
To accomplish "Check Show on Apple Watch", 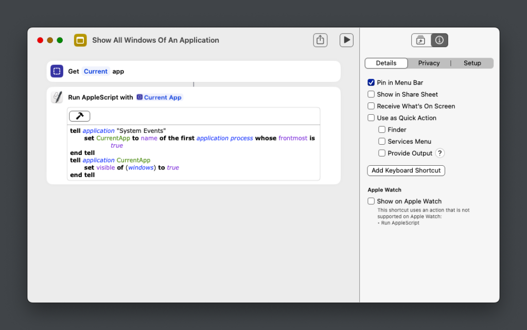I will (371, 201).
